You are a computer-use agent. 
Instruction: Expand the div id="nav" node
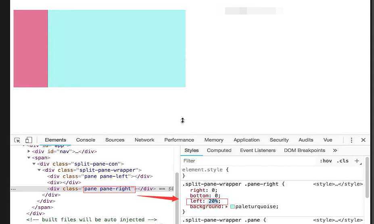(x=29, y=151)
